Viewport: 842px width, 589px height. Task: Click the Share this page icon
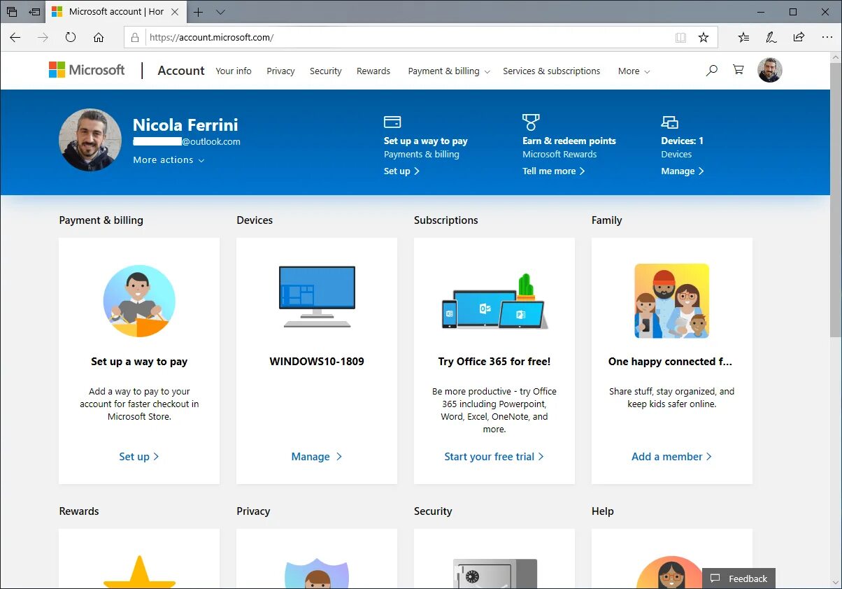coord(799,38)
